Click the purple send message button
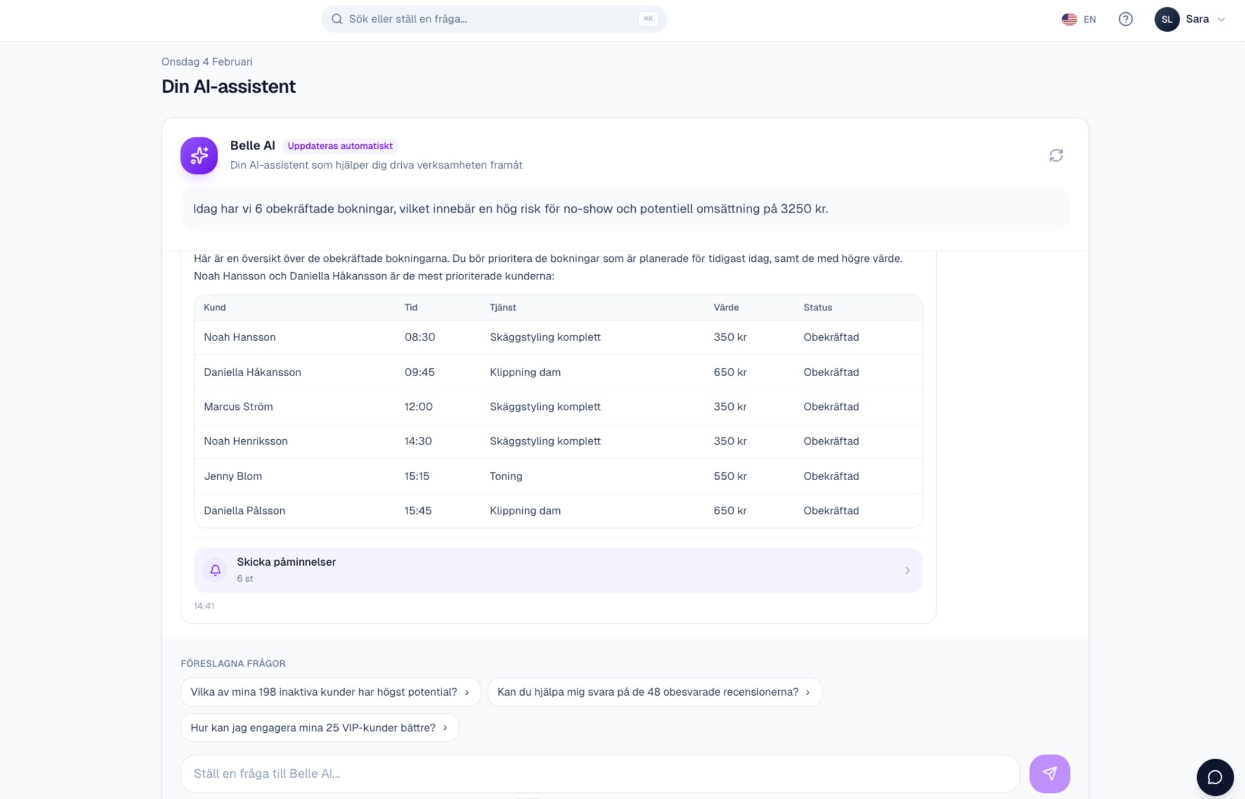The image size is (1245, 799). 1049,773
